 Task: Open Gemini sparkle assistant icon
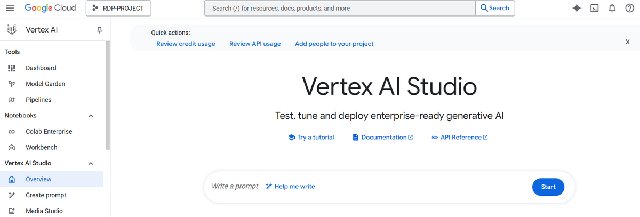[577, 8]
